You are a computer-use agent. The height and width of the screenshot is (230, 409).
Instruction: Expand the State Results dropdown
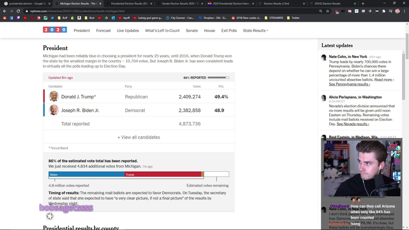[256, 31]
